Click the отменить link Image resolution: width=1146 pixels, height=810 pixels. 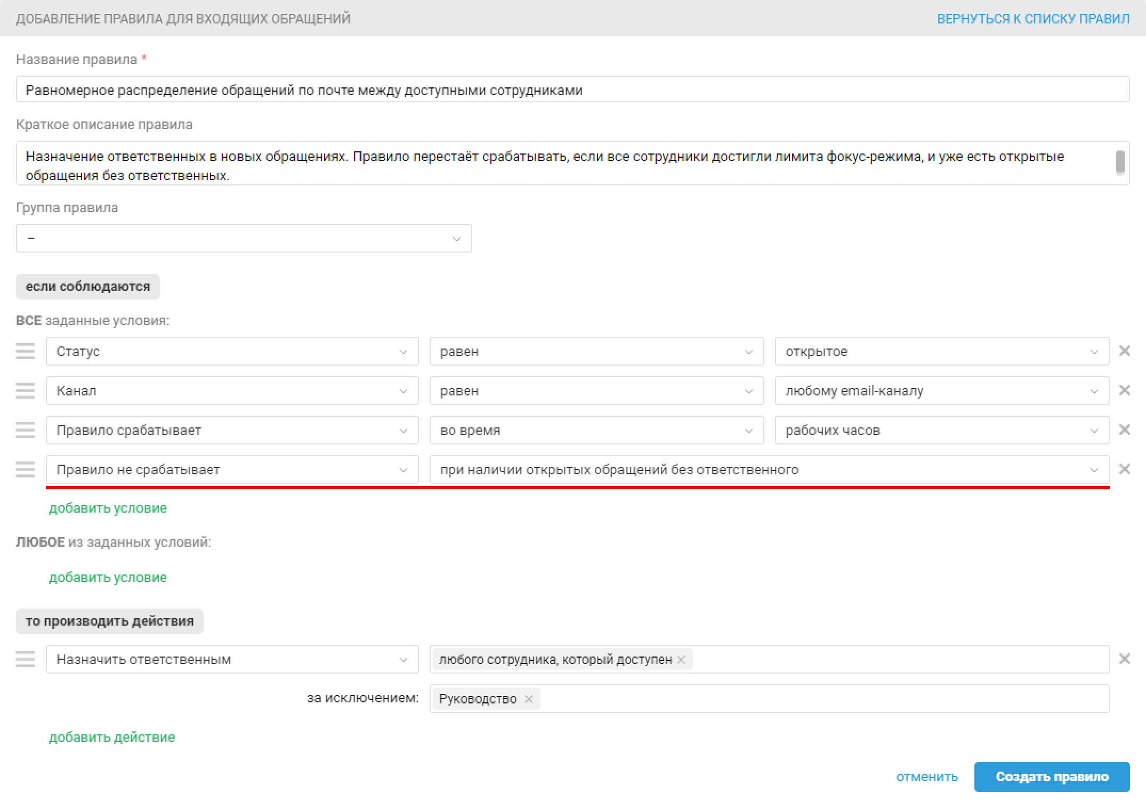tap(926, 776)
